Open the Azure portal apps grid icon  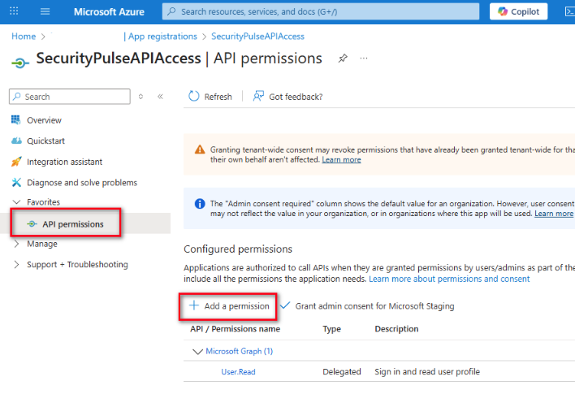(x=14, y=11)
